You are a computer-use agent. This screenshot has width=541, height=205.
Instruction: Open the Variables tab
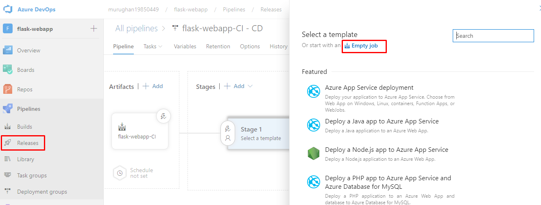(185, 46)
